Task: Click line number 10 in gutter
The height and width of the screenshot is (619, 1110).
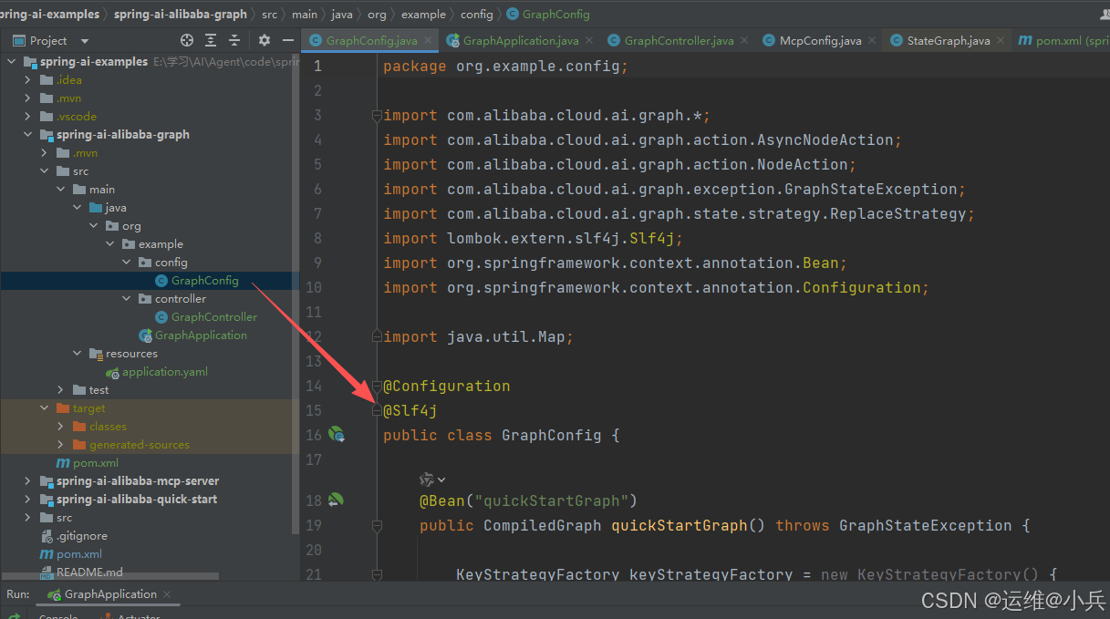Action: pyautogui.click(x=314, y=287)
